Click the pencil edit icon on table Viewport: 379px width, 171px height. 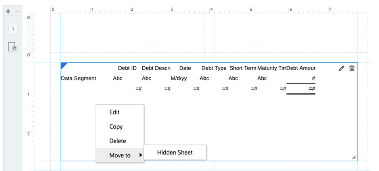pyautogui.click(x=341, y=68)
